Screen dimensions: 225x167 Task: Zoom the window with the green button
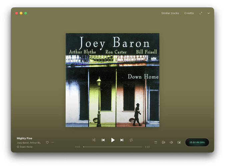(26, 13)
